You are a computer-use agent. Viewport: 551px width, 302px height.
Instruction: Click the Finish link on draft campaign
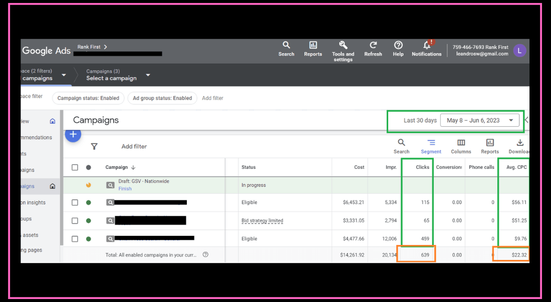pos(125,189)
